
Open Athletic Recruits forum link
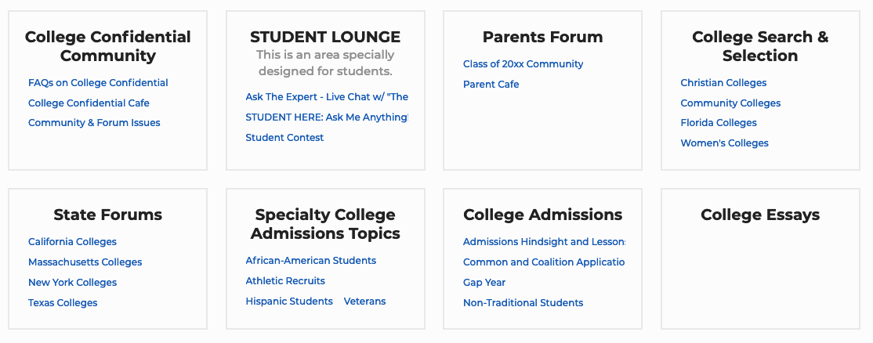[285, 281]
